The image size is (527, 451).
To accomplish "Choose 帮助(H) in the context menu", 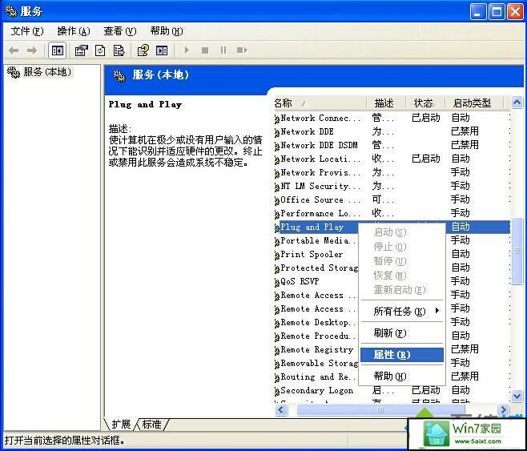I will tap(402, 376).
